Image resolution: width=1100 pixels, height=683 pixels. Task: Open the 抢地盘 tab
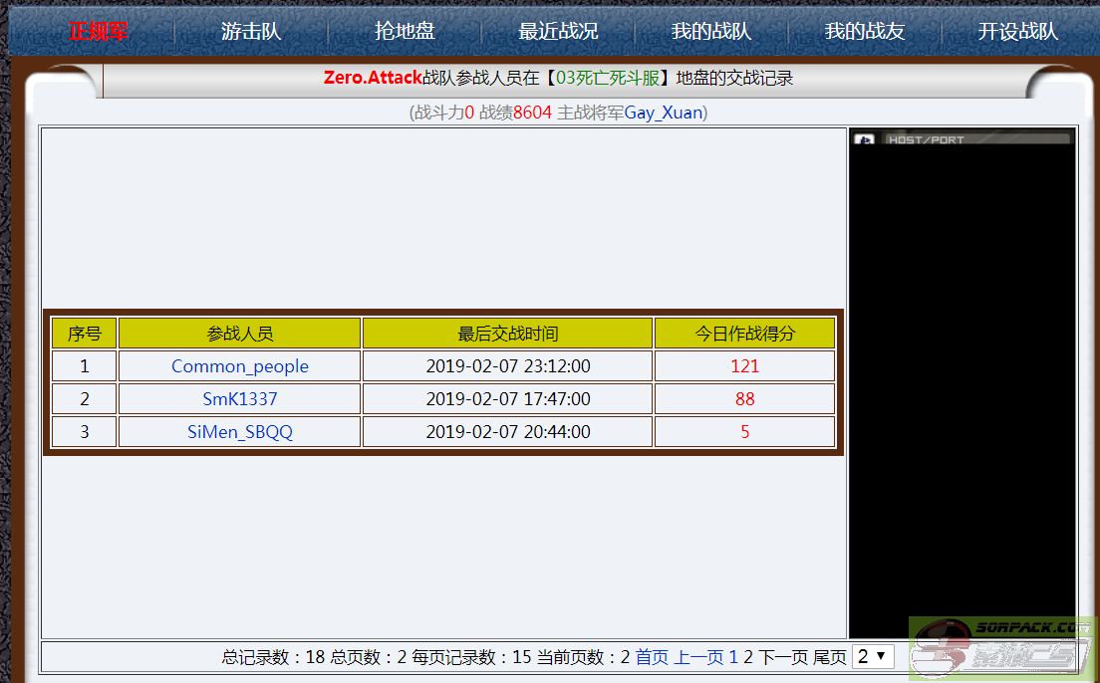click(x=405, y=32)
